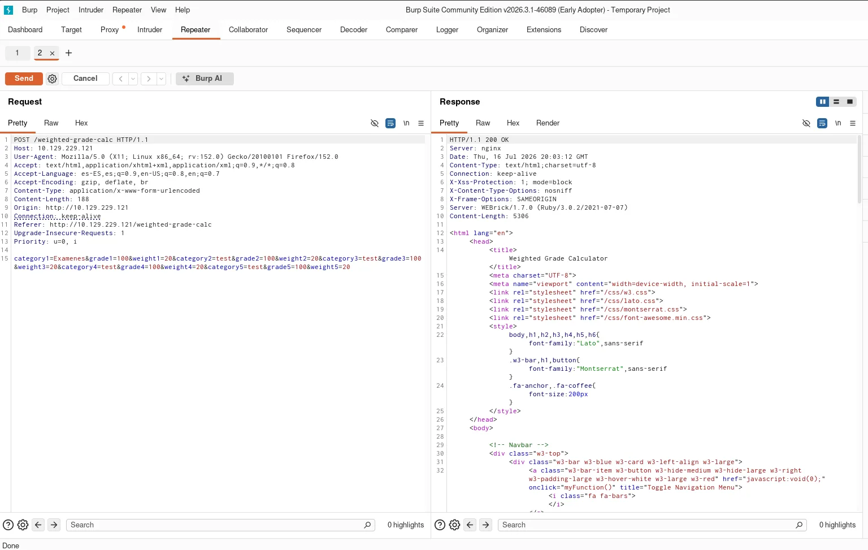868x550 pixels.
Task: Focus the Response search field
Action: [652, 525]
